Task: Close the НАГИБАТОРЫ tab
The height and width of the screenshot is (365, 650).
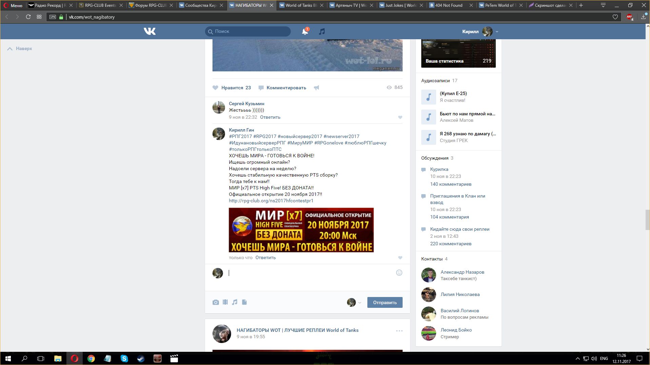Action: 271,5
